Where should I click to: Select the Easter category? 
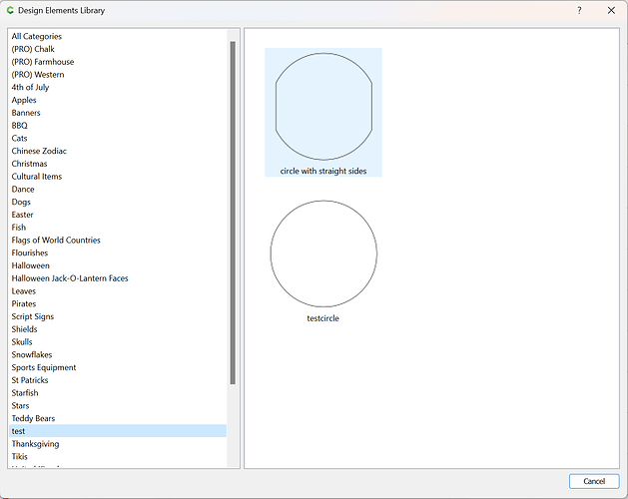118,215
